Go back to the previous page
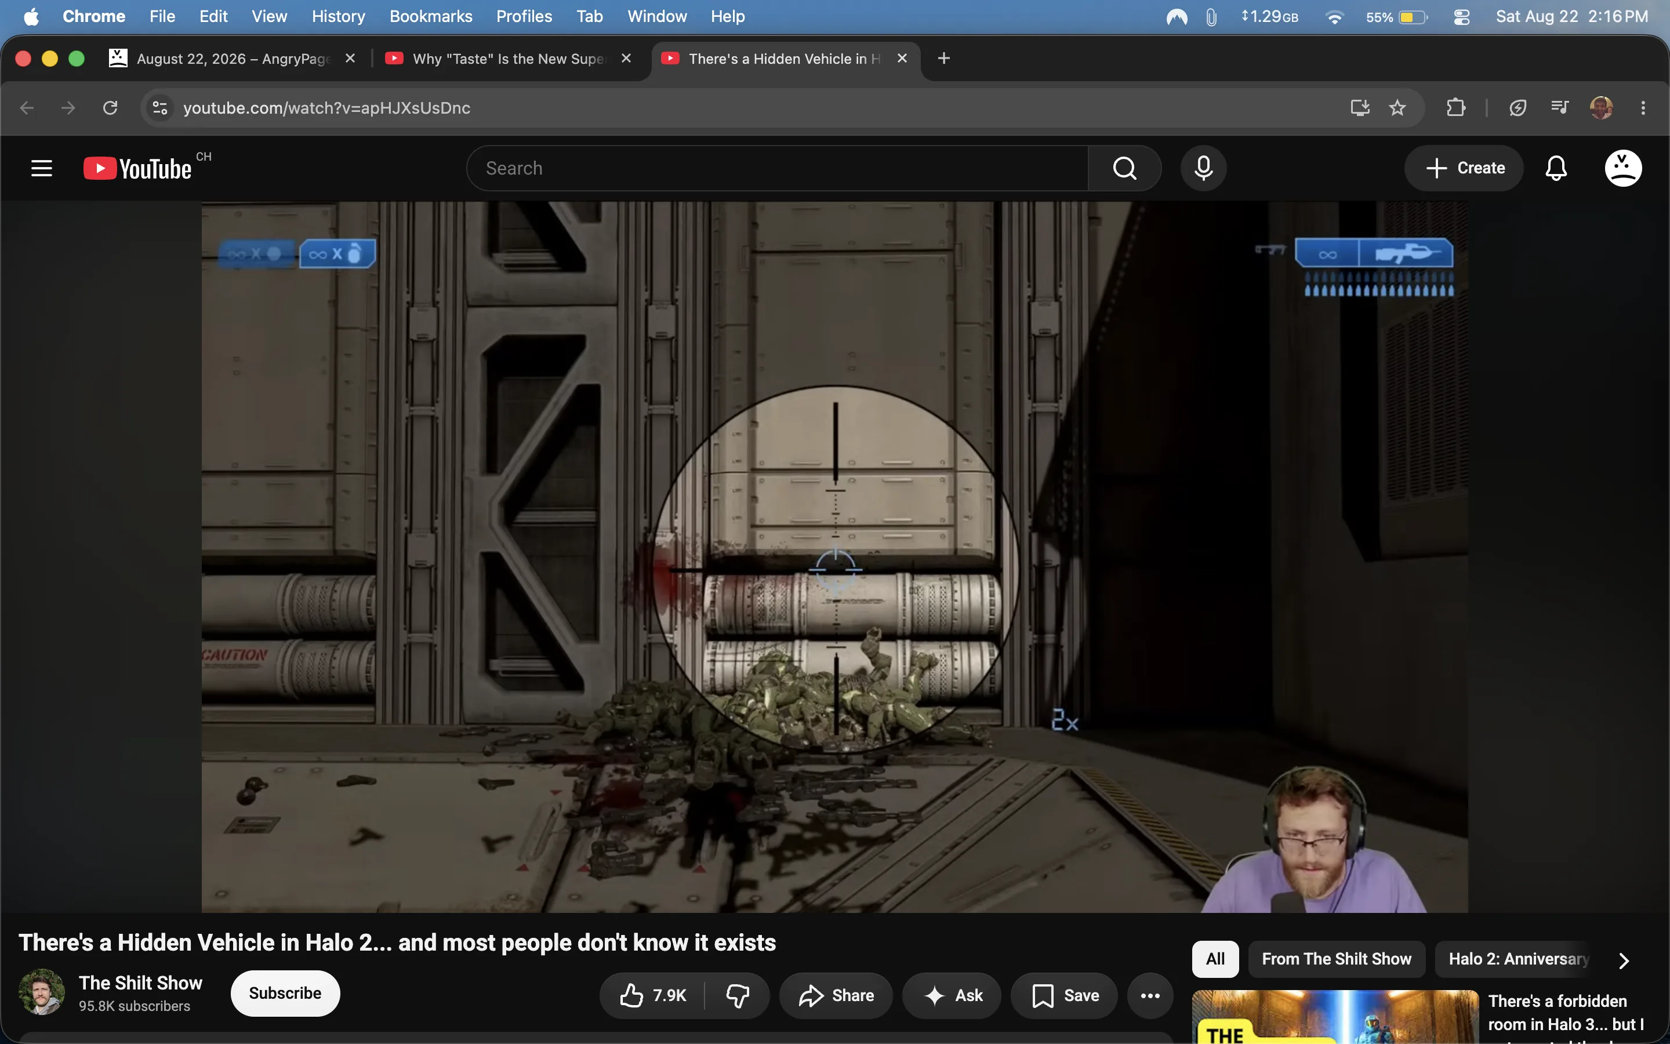Screen dimensions: 1670x1044 point(27,108)
